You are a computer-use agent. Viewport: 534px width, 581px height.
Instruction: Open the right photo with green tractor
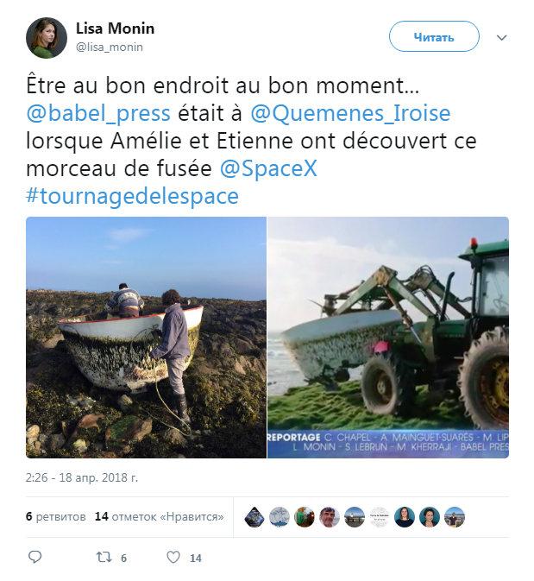(388, 338)
